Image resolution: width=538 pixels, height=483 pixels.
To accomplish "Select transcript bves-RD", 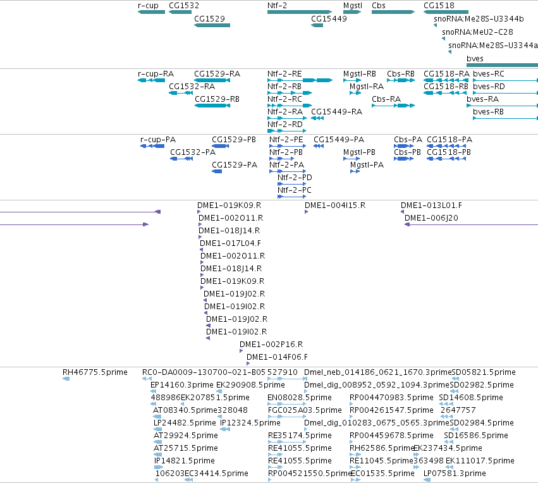I will tap(505, 93).
